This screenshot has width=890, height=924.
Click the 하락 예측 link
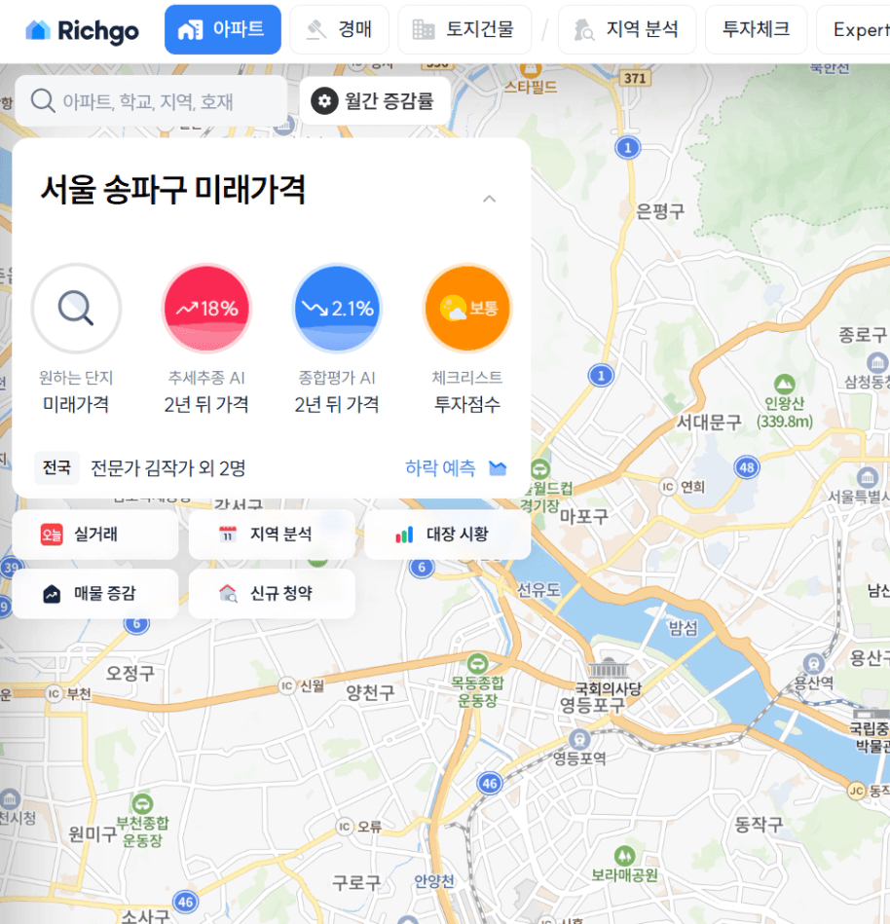tap(440, 468)
